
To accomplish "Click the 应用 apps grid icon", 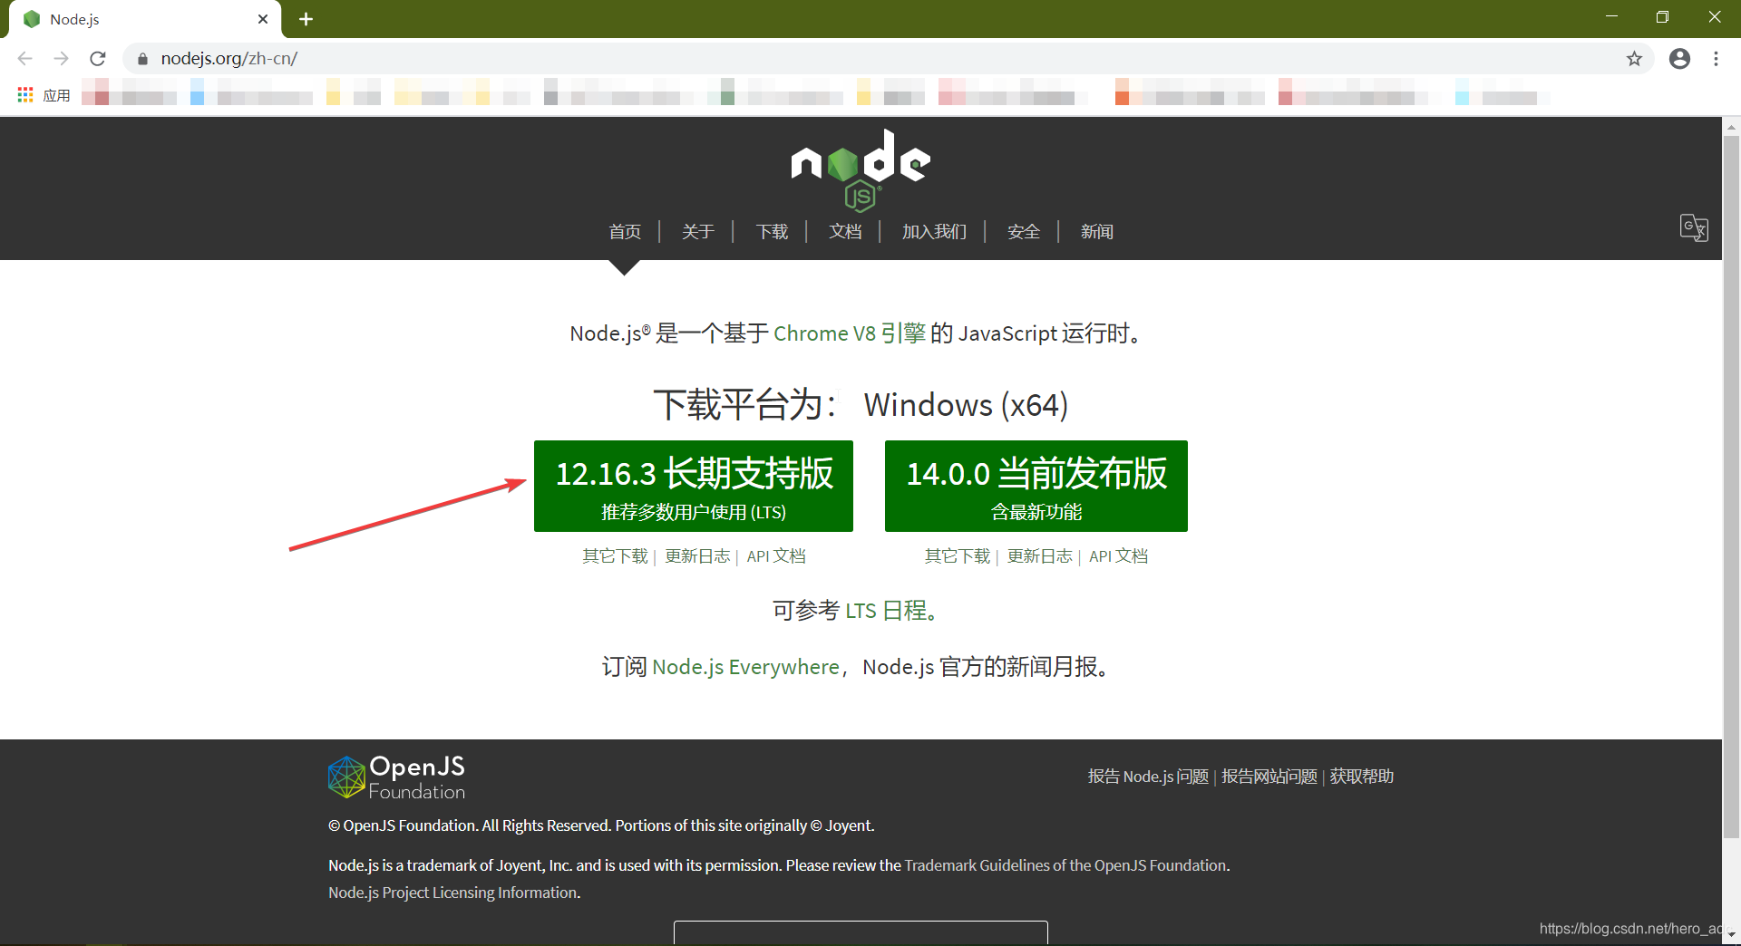I will click(24, 94).
